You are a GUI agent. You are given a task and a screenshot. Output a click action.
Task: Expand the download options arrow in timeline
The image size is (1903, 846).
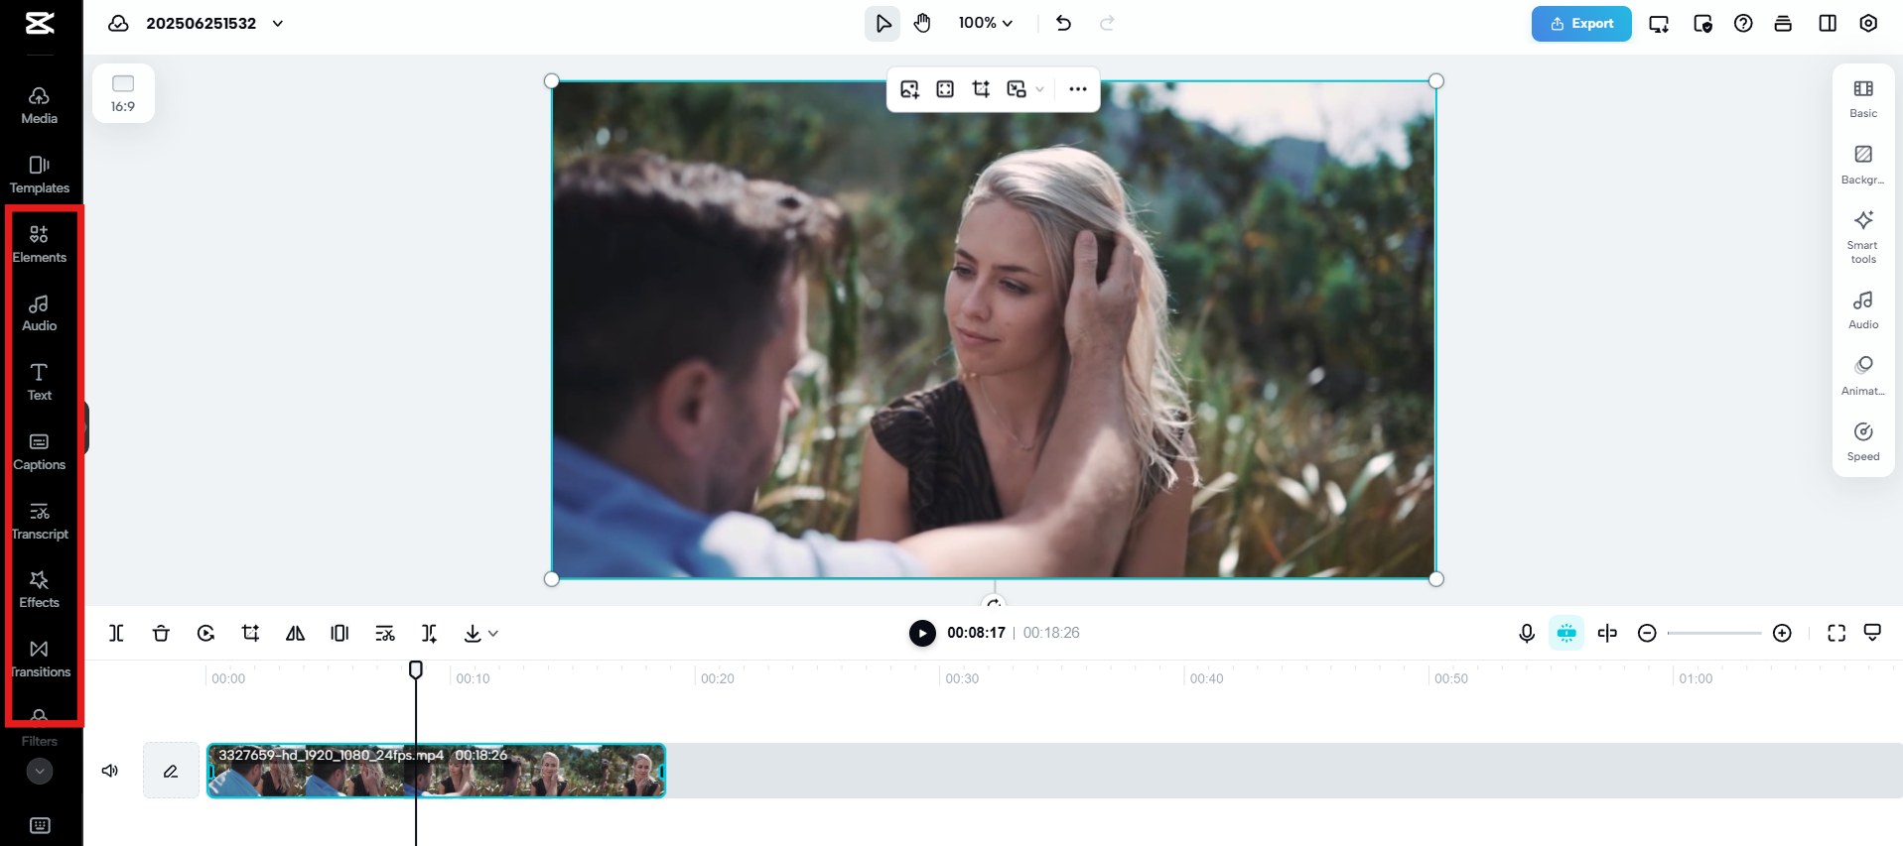[x=493, y=633]
